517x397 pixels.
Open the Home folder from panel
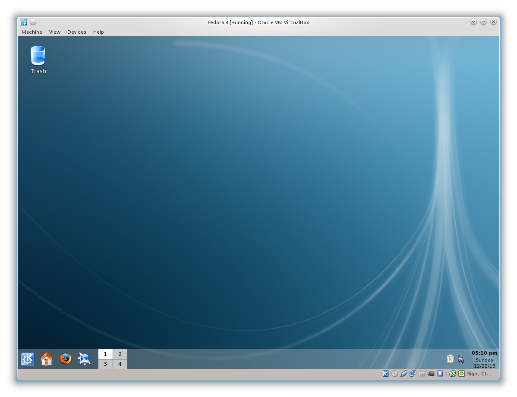coord(47,359)
